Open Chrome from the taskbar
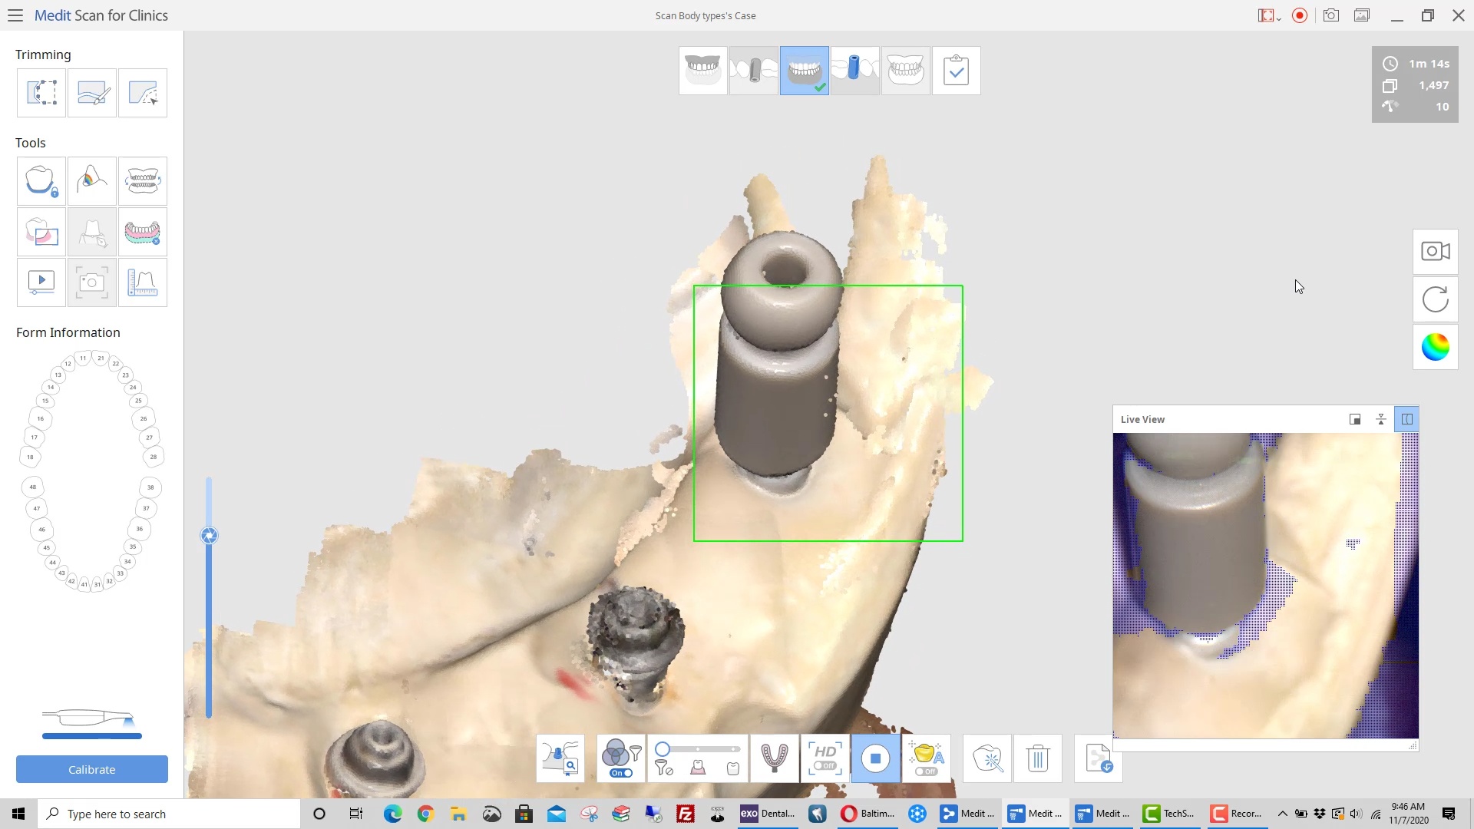1474x829 pixels. click(x=425, y=814)
